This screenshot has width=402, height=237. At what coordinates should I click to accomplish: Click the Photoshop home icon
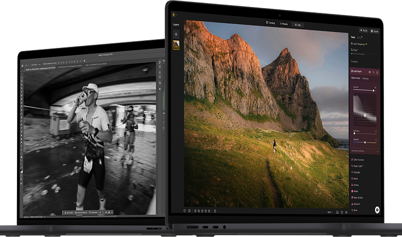point(22,66)
